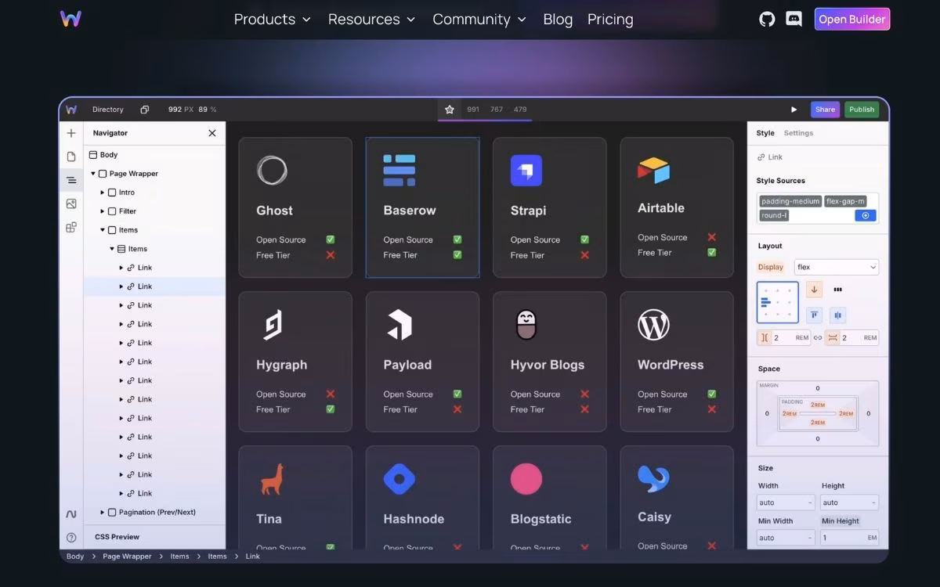Expand the Resources menu
Screen dimensions: 940x587
point(371,20)
